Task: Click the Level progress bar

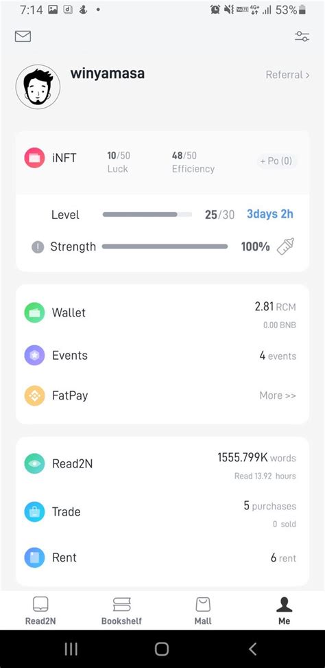Action: click(x=147, y=215)
